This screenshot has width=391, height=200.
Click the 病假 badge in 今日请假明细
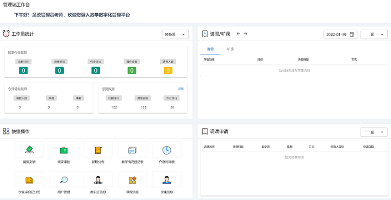52,98
